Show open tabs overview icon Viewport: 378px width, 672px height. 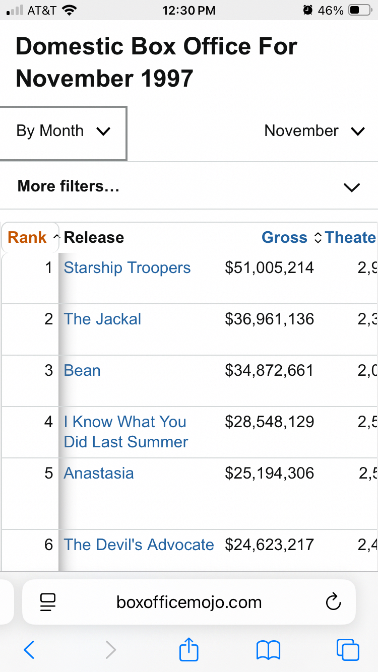[347, 650]
